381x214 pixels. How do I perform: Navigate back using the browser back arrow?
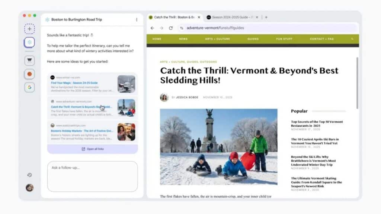point(152,27)
